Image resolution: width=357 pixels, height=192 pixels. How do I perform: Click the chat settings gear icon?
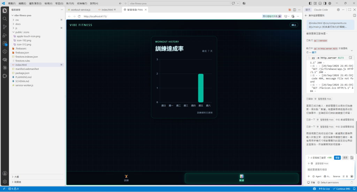pos(338,10)
